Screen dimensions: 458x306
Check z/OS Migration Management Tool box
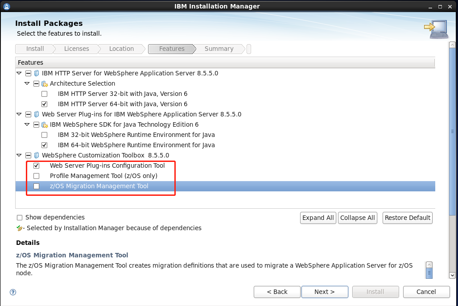[36, 186]
